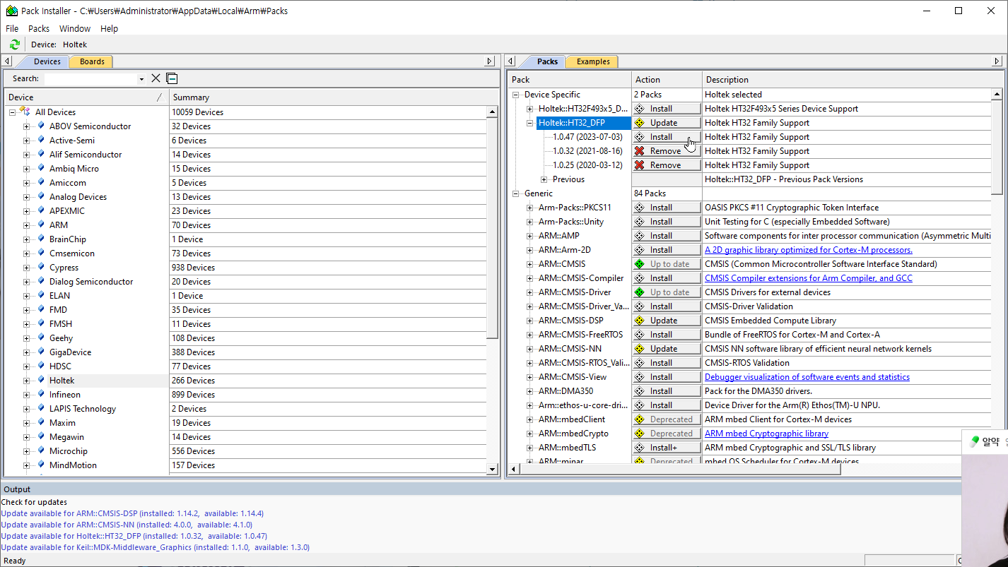1008x567 pixels.
Task: Switch to the Boards tab
Action: pyautogui.click(x=92, y=61)
